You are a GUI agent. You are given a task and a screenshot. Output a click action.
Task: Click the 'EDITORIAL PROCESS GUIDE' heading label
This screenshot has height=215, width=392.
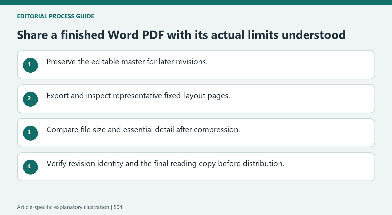[x=55, y=16]
